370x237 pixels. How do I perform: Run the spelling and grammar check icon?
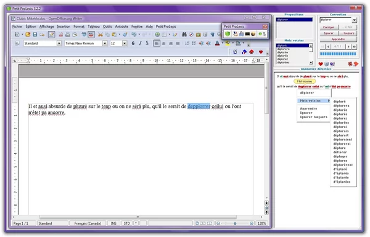(84, 34)
